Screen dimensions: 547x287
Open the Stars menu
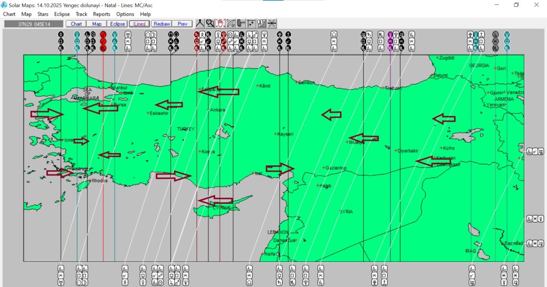tap(43, 14)
